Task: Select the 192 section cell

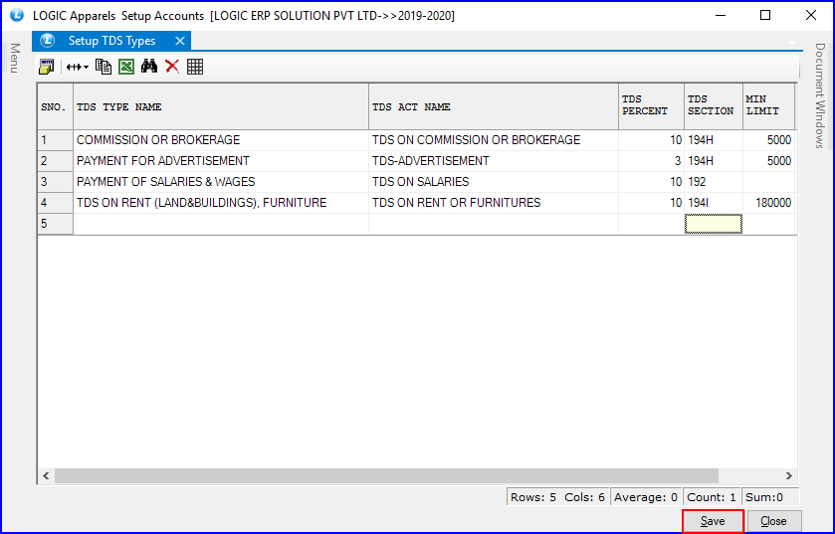Action: (713, 182)
